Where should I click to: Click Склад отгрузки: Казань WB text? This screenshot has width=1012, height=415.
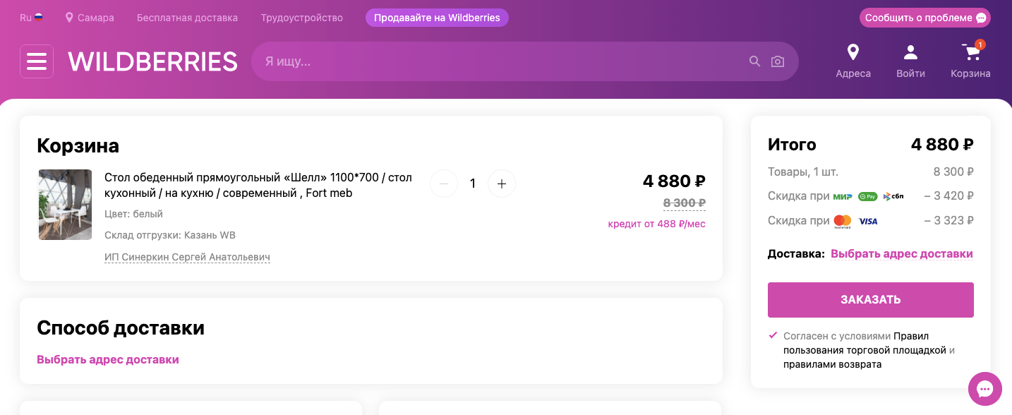click(x=170, y=235)
